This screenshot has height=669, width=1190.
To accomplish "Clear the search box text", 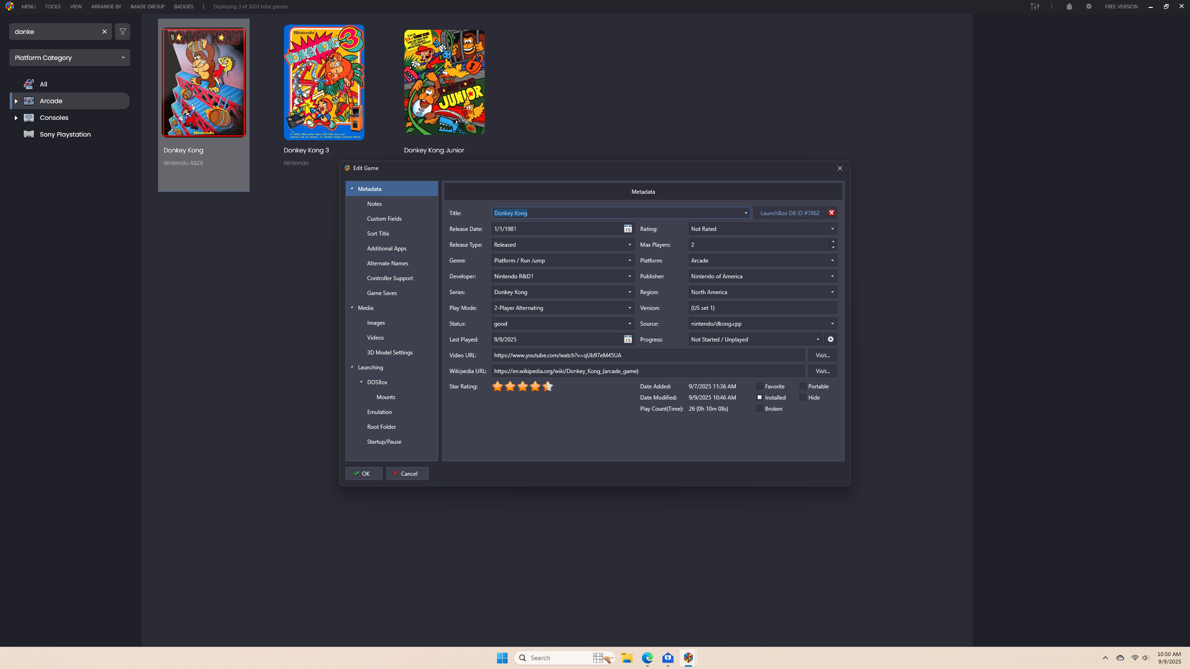I will click(x=105, y=32).
